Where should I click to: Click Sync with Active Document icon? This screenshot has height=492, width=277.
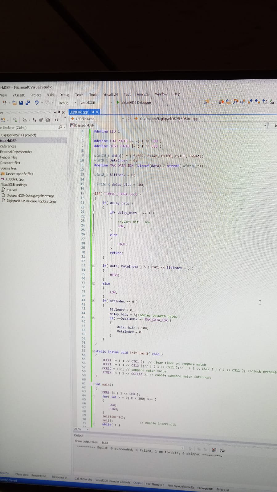(x=34, y=120)
